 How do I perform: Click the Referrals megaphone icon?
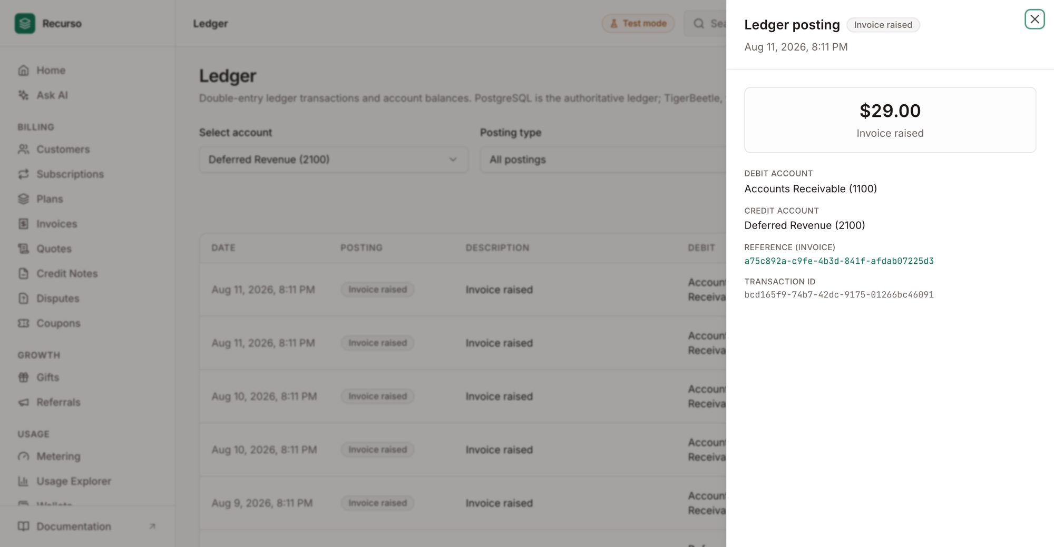24,402
